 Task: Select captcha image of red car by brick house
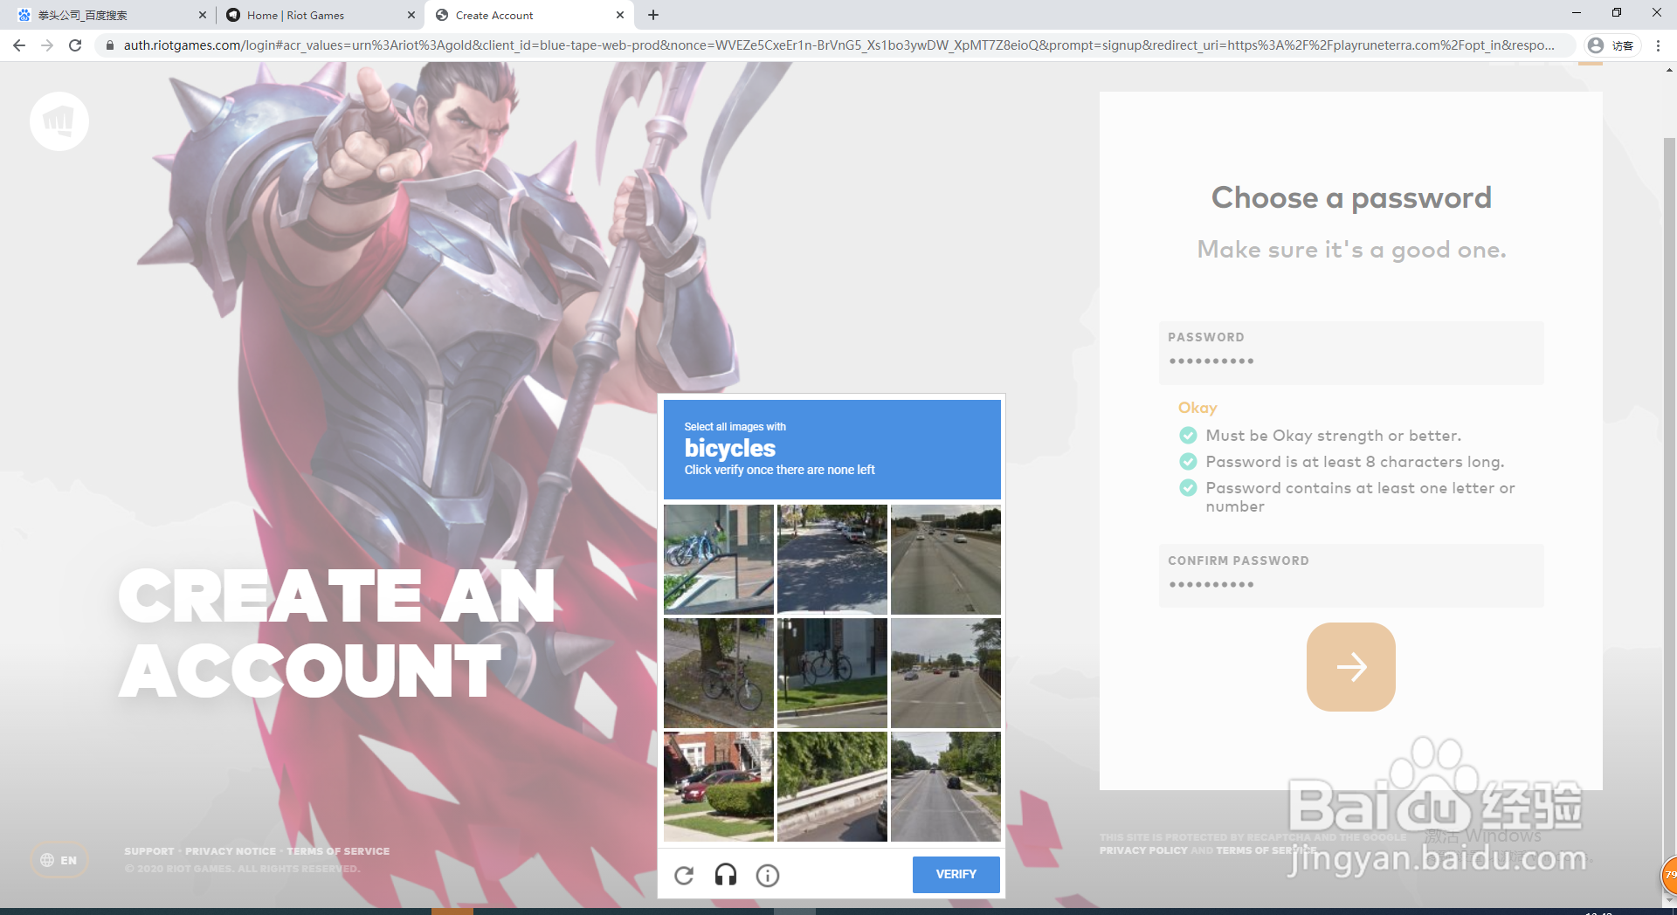click(x=719, y=787)
